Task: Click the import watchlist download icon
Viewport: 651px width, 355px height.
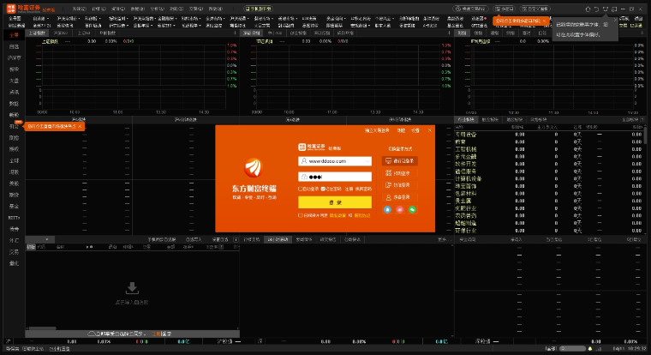Action: point(132,287)
